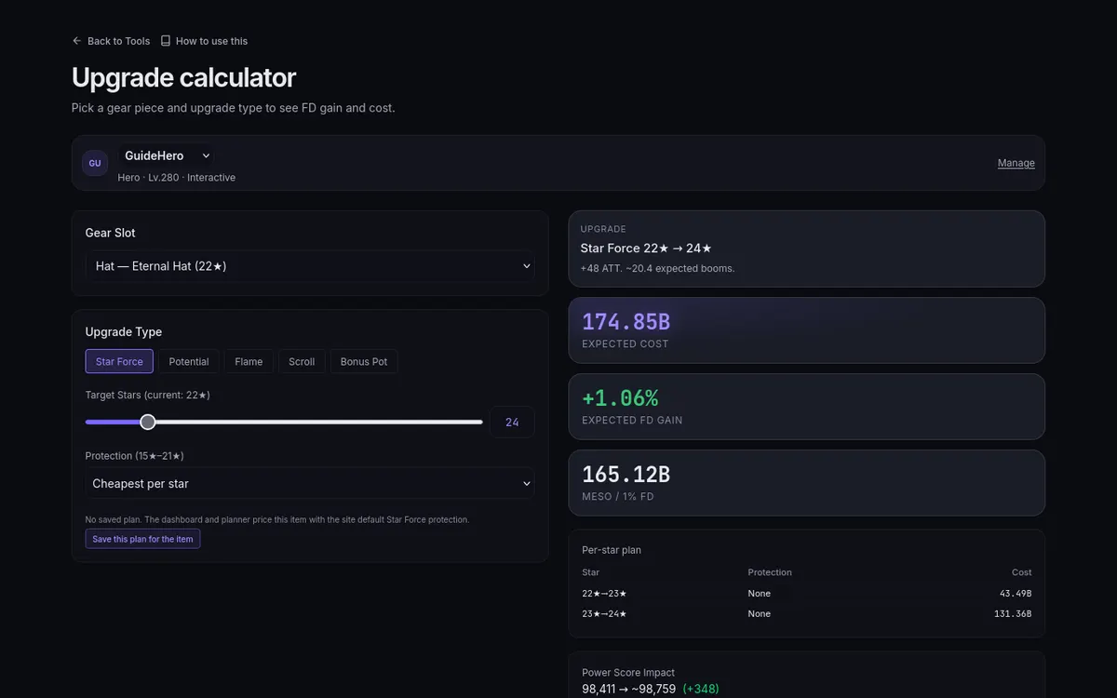Click the Hero · Lv.280 · Interactive subtitle
The height and width of the screenshot is (698, 1117).
pyautogui.click(x=177, y=178)
